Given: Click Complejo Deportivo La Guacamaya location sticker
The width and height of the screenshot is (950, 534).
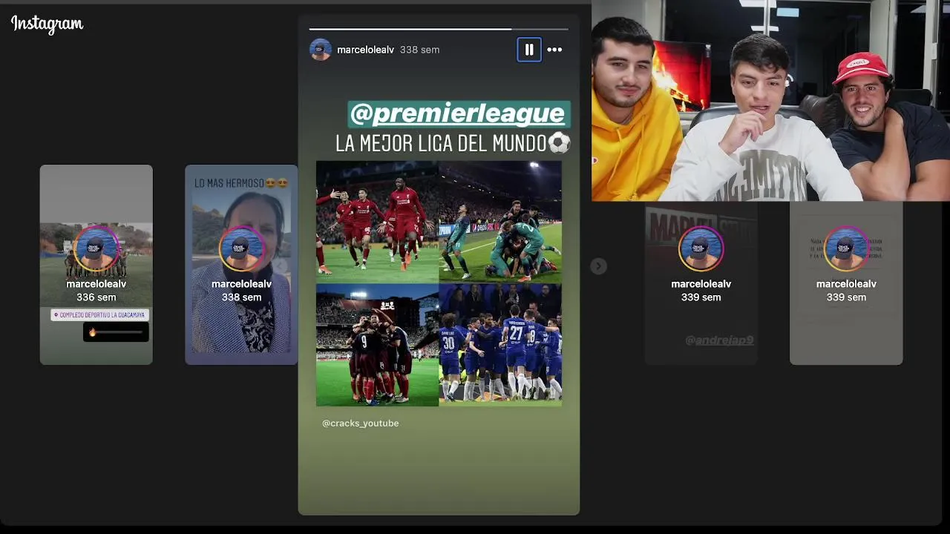Looking at the screenshot, I should pos(99,315).
